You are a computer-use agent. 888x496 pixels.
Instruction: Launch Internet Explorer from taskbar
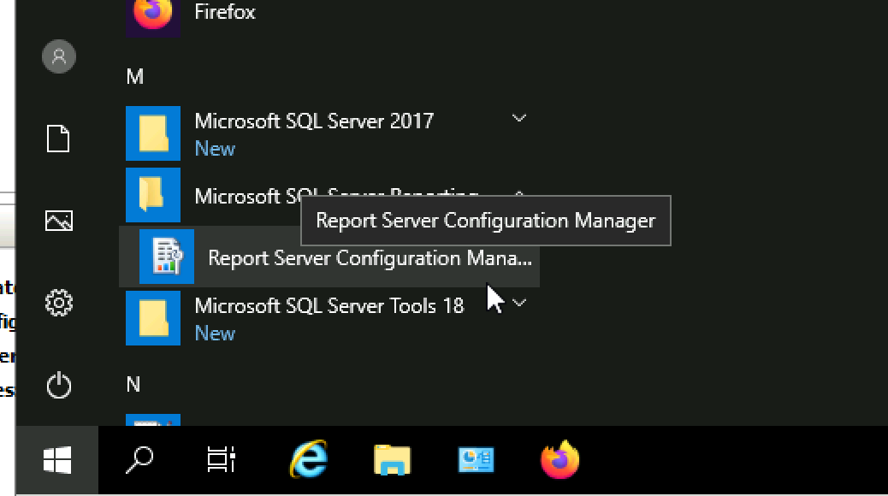(x=309, y=459)
